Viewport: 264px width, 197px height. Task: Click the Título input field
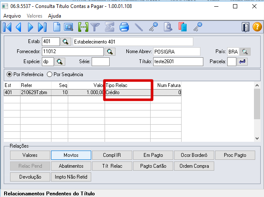(x=178, y=61)
